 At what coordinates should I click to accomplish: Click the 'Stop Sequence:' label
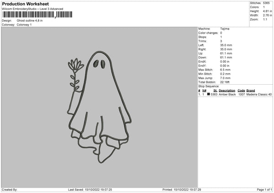(209, 86)
